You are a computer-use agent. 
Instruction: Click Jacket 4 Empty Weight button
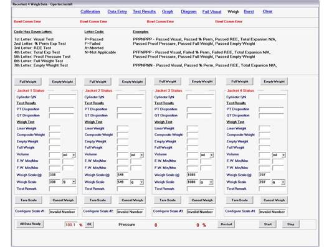click(x=274, y=82)
